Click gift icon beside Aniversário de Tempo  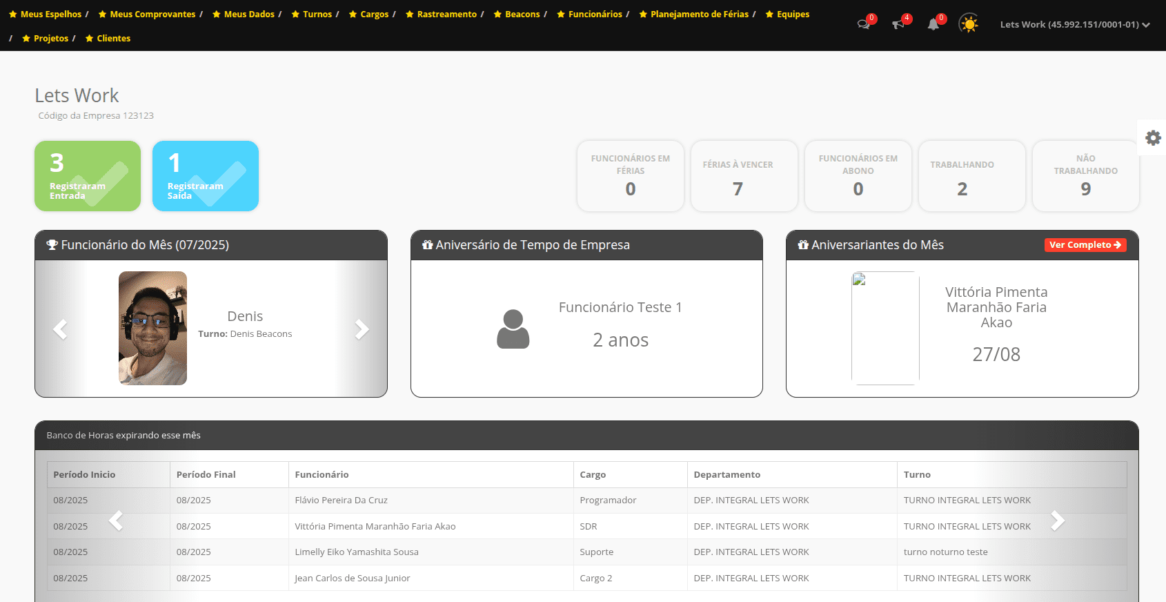pyautogui.click(x=428, y=245)
